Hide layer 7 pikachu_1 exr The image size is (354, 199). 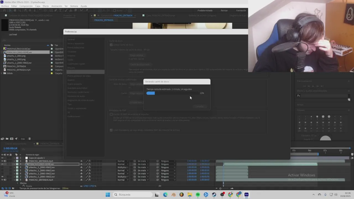click(x=2, y=177)
